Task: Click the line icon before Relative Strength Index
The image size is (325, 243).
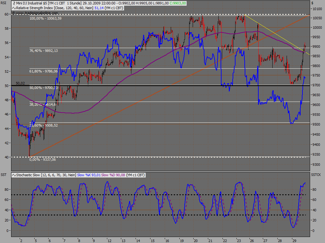Action: point(14,8)
